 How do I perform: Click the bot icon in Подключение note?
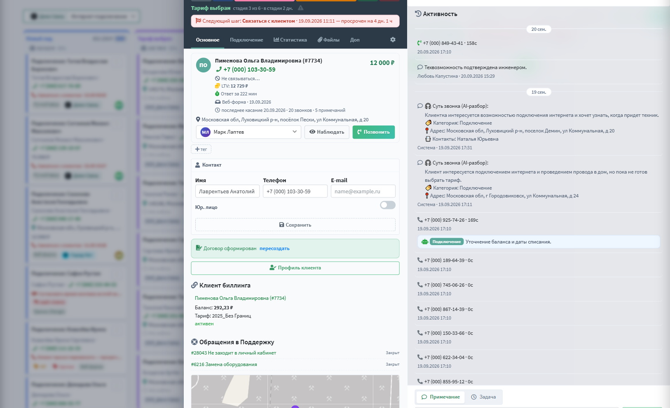coord(425,242)
